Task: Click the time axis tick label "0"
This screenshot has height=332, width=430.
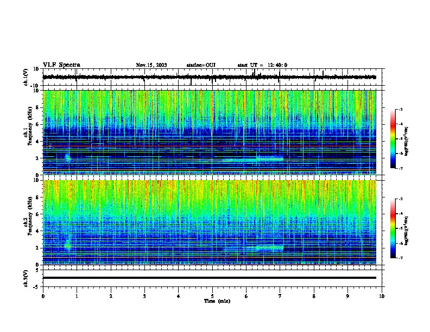Action: point(43,296)
